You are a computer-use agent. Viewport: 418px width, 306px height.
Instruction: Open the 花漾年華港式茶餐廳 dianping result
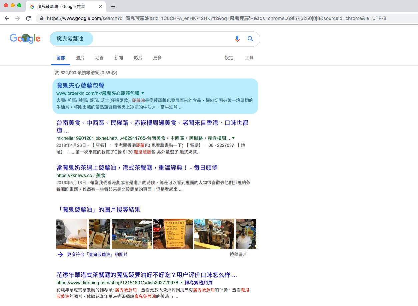coord(147,275)
